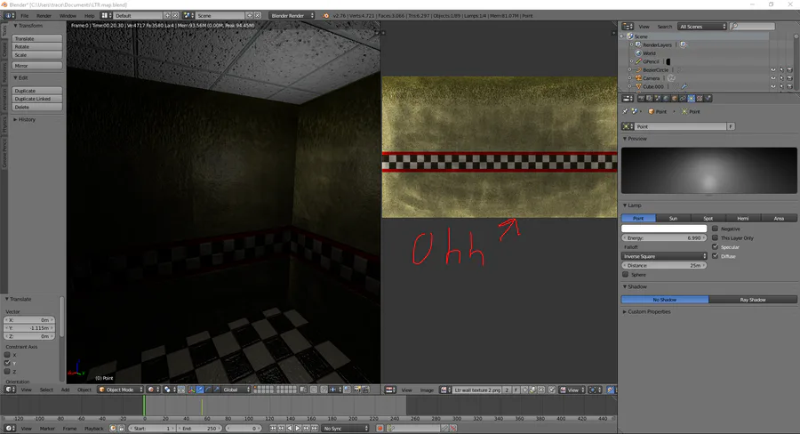Toggle the This Layer Only checkbox
Screen dimensions: 800x434
click(715, 238)
